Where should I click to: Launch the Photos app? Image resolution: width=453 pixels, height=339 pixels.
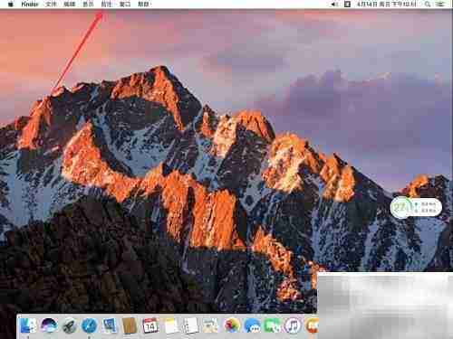pos(232,326)
